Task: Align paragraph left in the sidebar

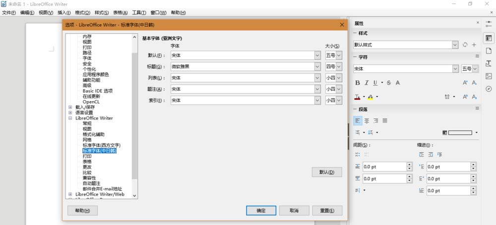Action: click(358, 121)
